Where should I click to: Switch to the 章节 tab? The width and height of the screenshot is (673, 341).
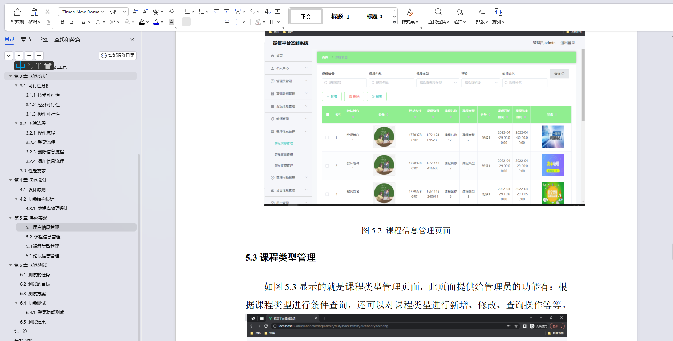[26, 40]
